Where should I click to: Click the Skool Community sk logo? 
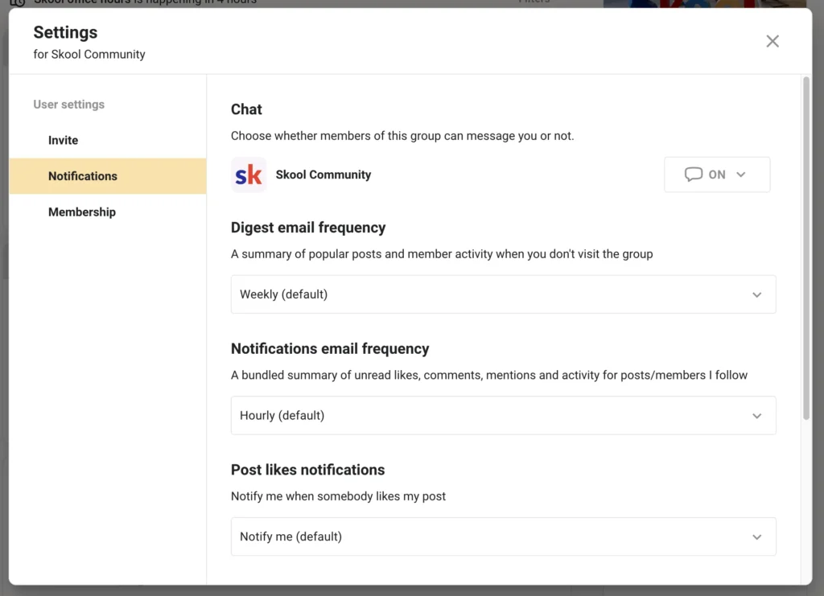(x=249, y=175)
